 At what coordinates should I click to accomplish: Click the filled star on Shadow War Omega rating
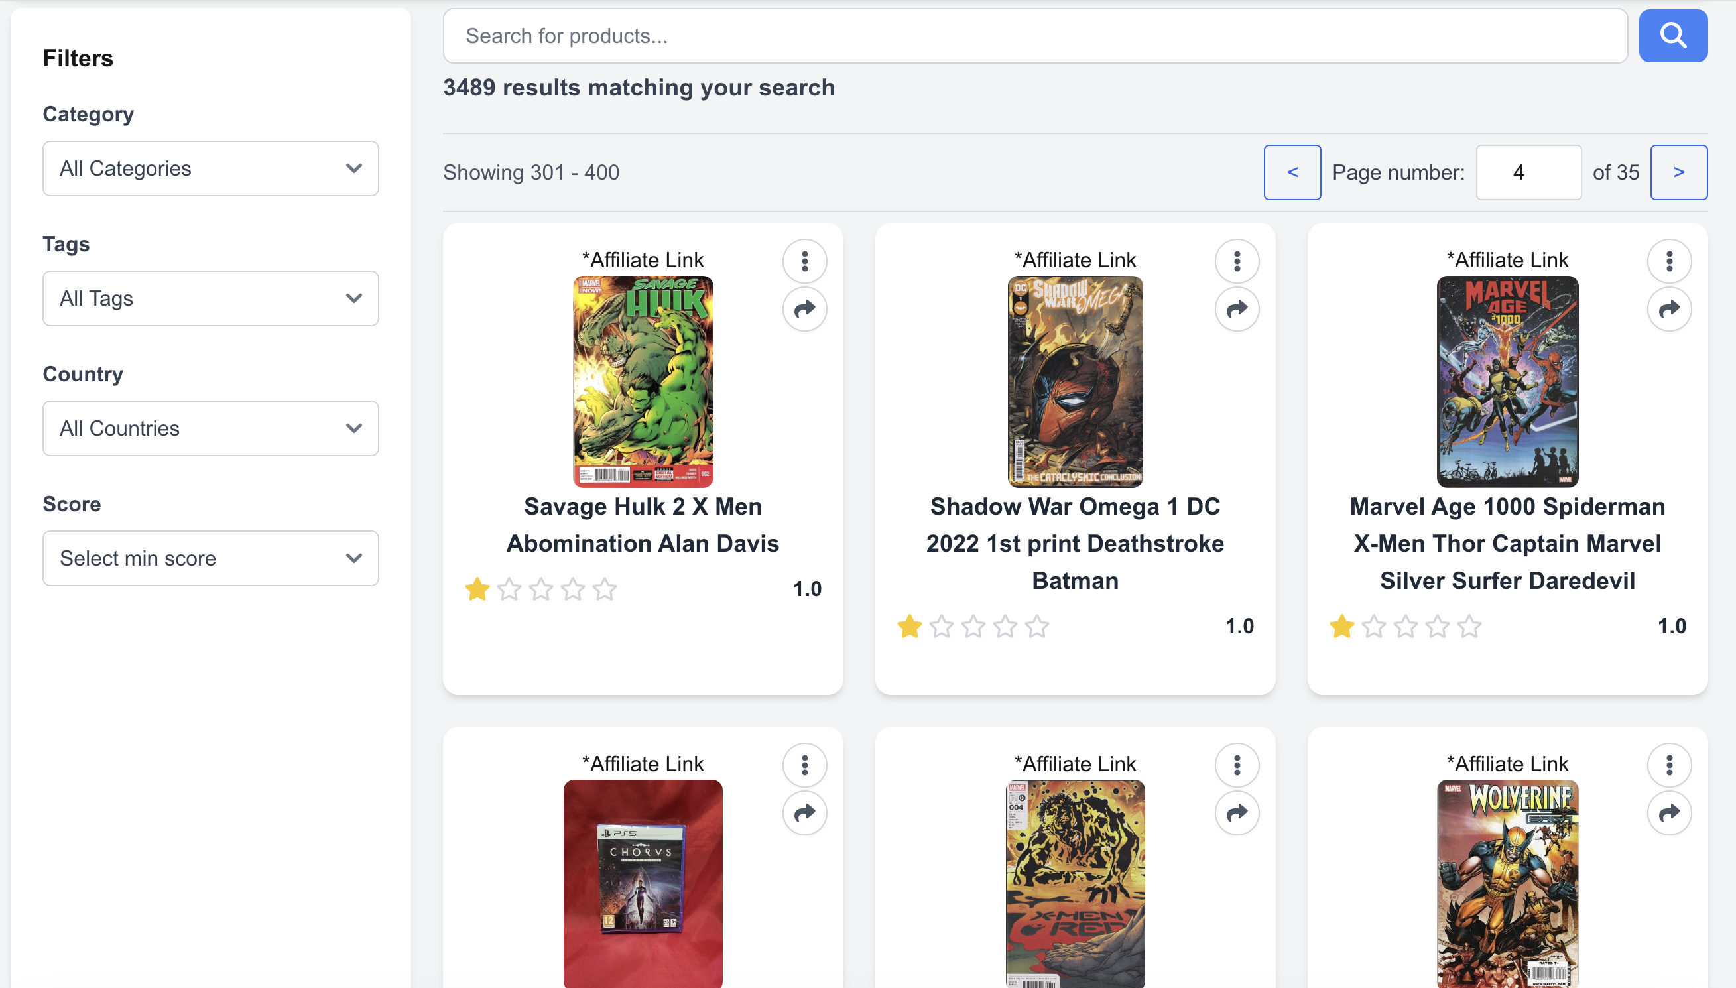909,627
